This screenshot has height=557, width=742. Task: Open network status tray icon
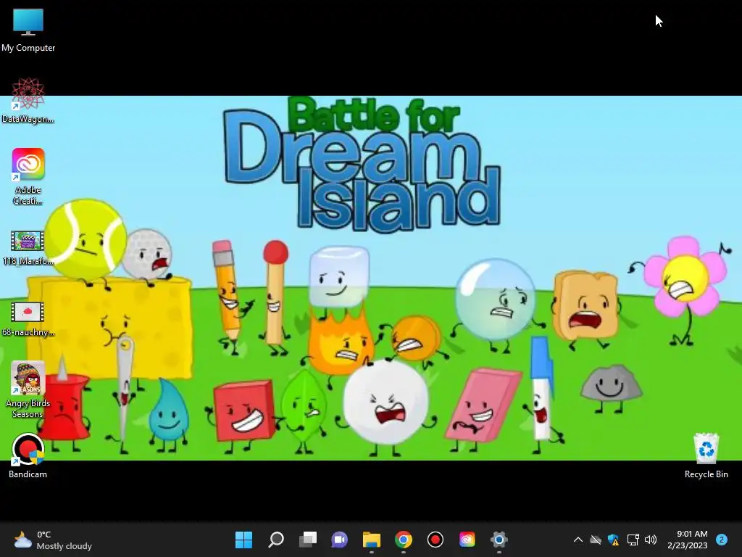(x=633, y=540)
